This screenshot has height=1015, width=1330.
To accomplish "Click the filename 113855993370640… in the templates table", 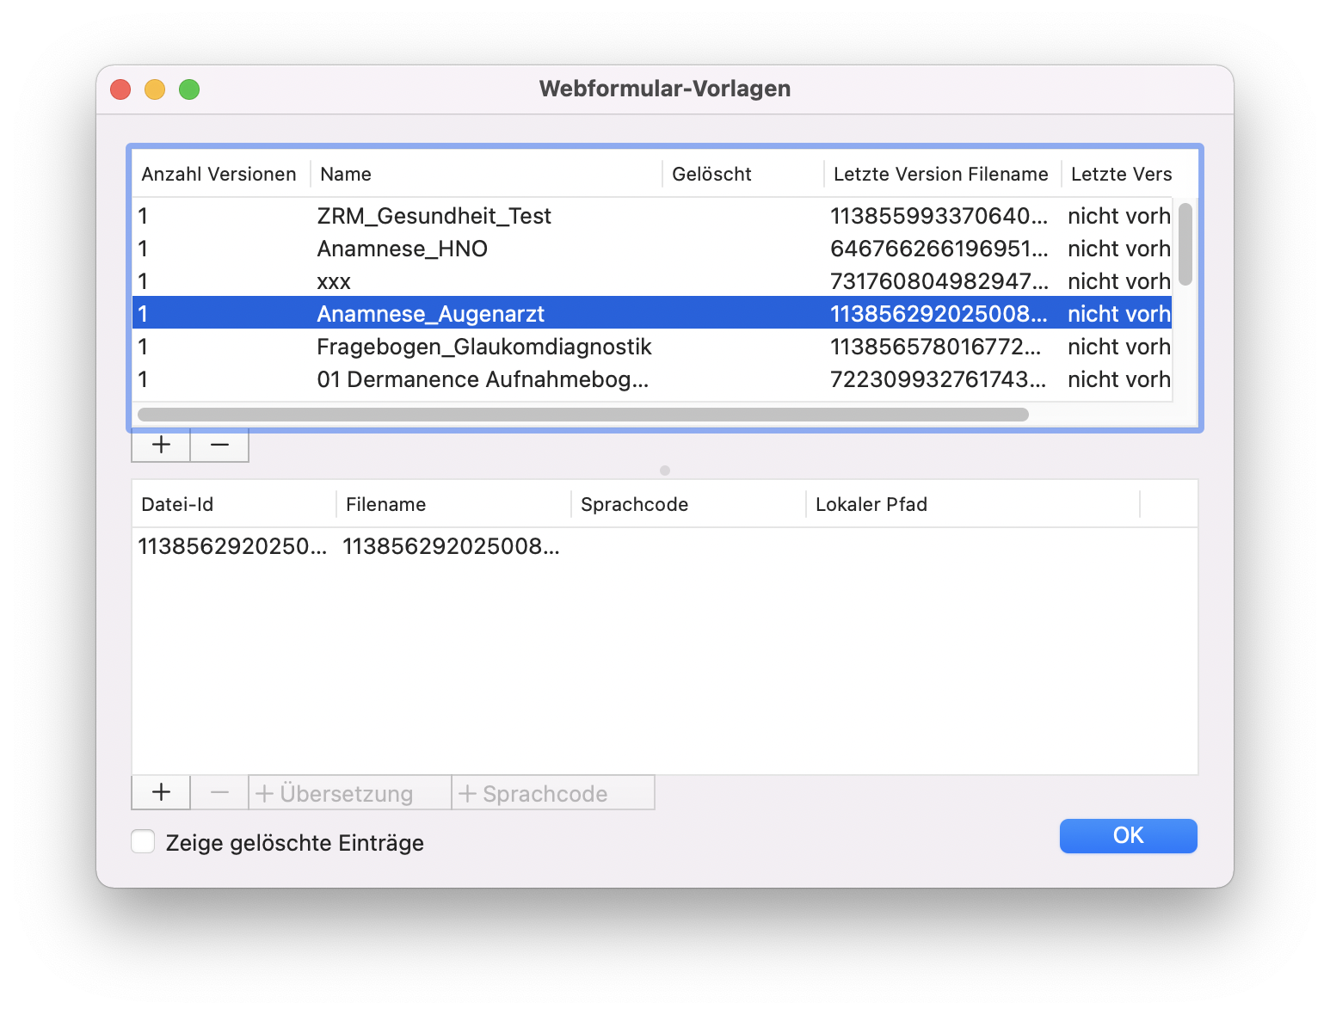I will point(939,216).
